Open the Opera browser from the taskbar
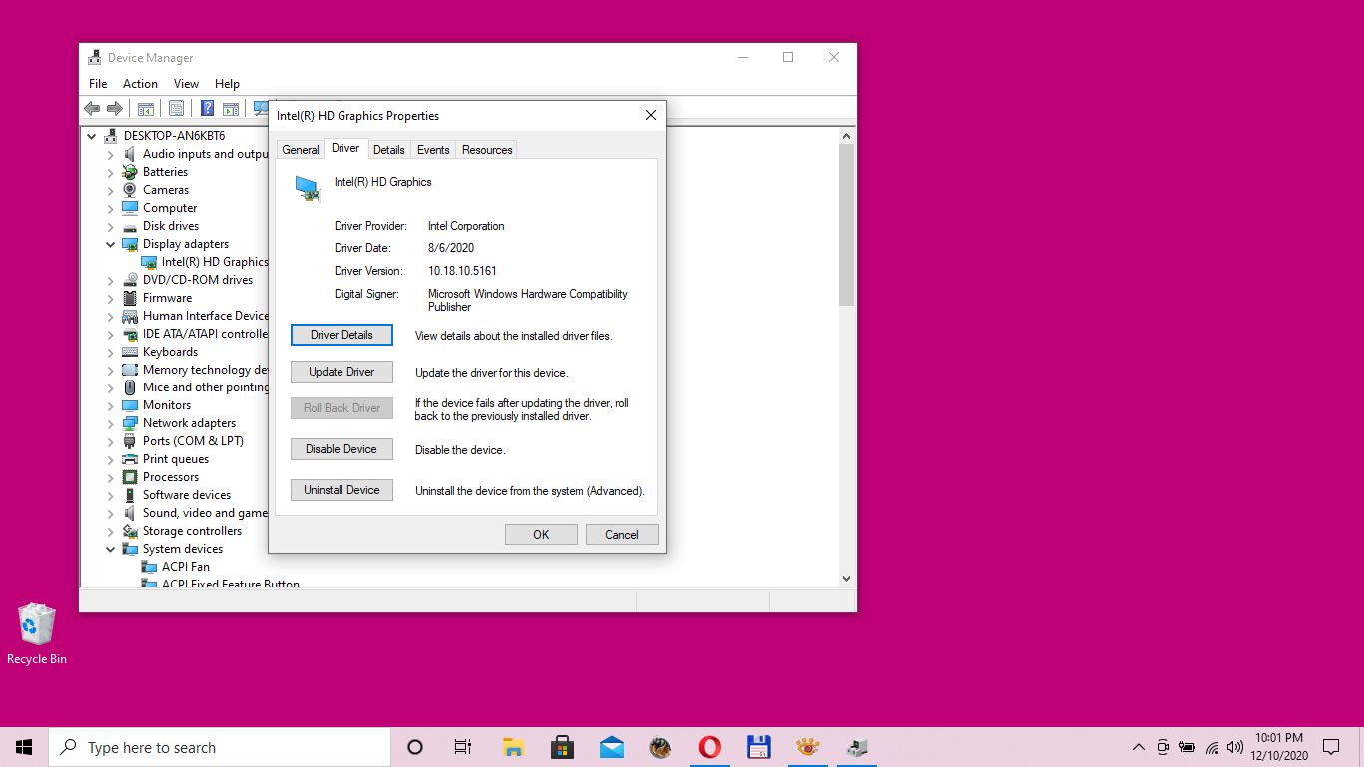 (709, 747)
